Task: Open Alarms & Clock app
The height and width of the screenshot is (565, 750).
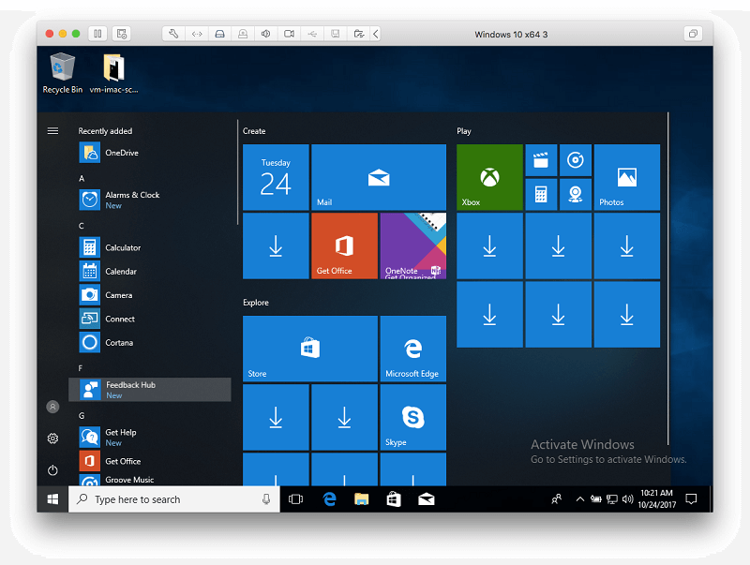Action: point(150,200)
